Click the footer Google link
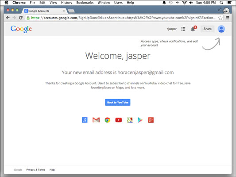The image size is (236, 177). pyautogui.click(x=18, y=169)
